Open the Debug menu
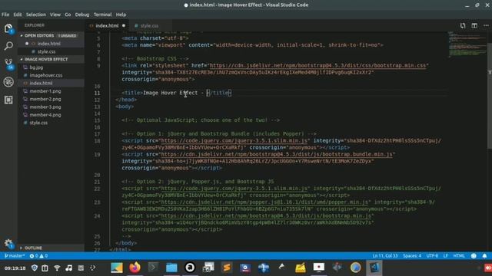492x276 pixels. coord(82,15)
